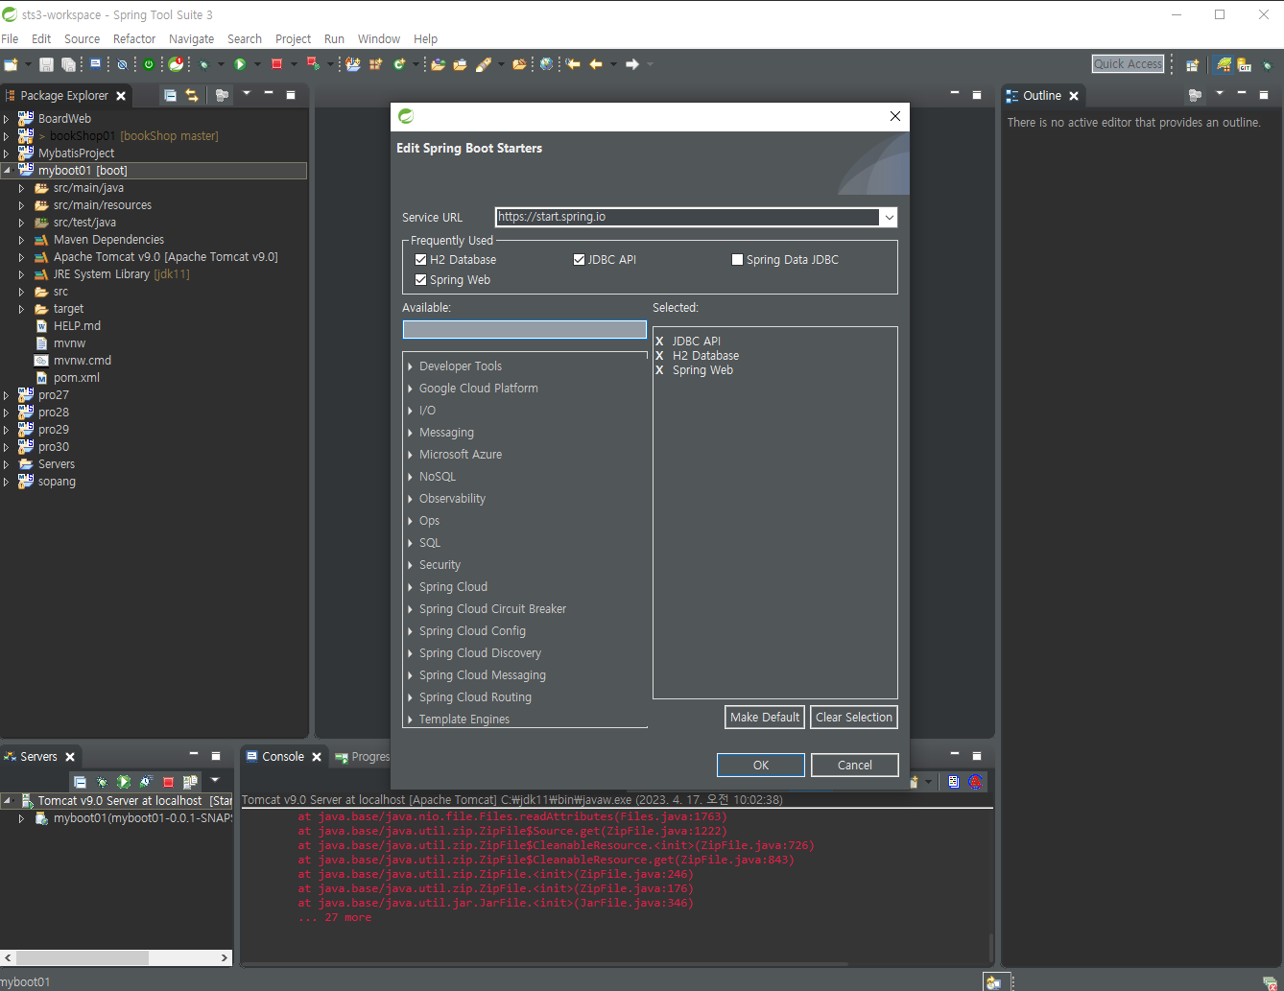Collapse the myboot01 project node
1284x991 pixels.
[7, 171]
